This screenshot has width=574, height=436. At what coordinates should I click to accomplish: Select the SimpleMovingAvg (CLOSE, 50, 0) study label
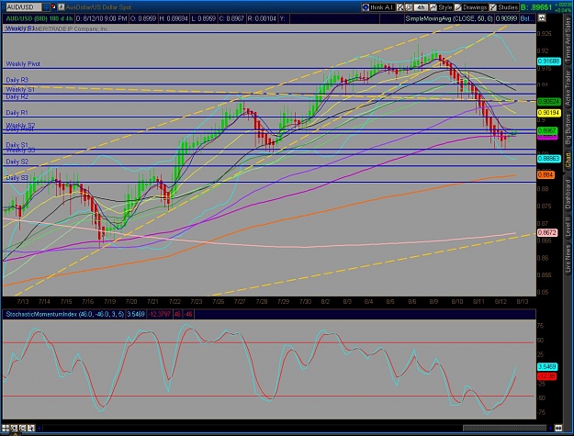(x=449, y=18)
